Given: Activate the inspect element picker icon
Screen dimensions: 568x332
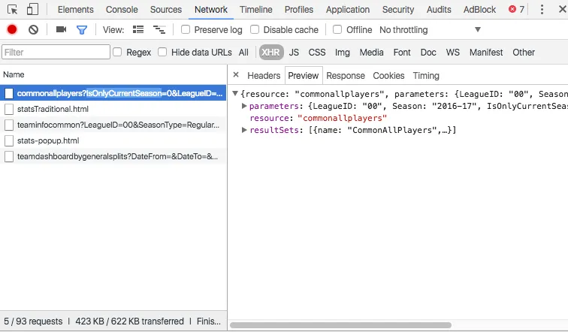Looking at the screenshot, I should (x=12, y=10).
